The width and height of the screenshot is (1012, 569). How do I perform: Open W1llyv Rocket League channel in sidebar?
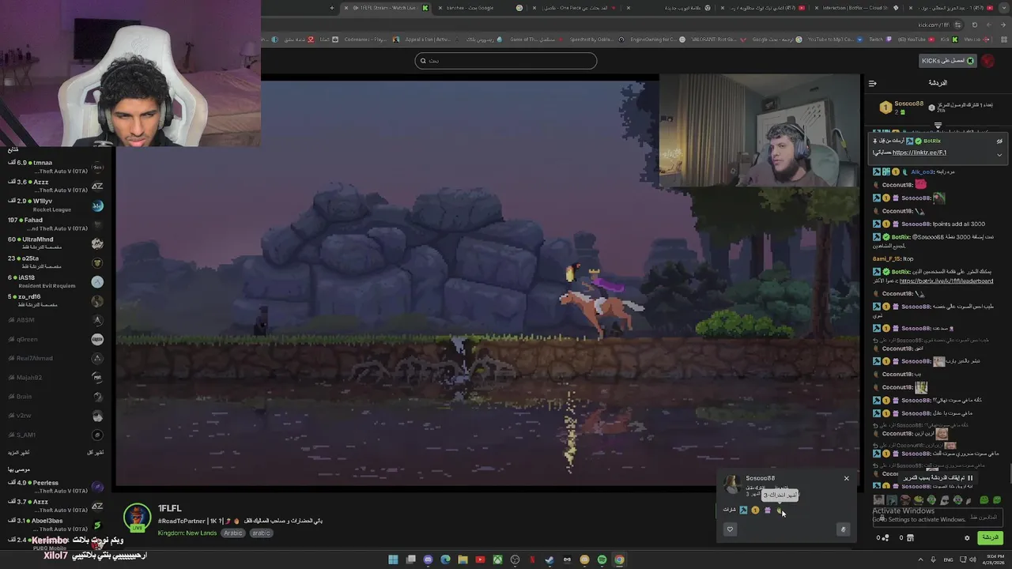coord(55,205)
